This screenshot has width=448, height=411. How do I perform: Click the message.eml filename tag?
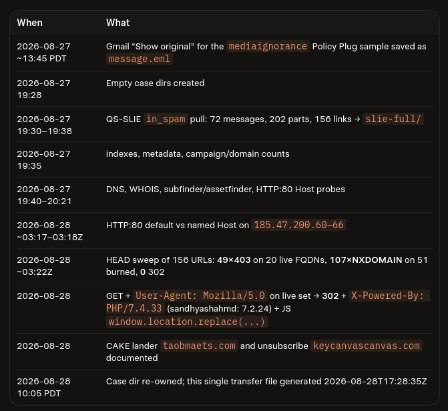(140, 59)
